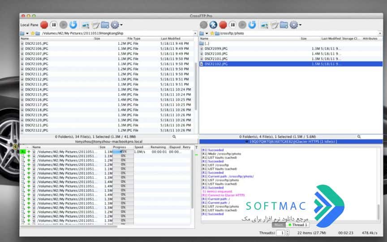The width and height of the screenshot is (387, 242).
Task: Sort local files by Last Modified column
Action: click(x=177, y=39)
